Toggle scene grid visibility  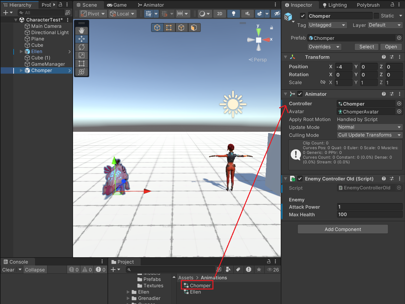click(149, 14)
